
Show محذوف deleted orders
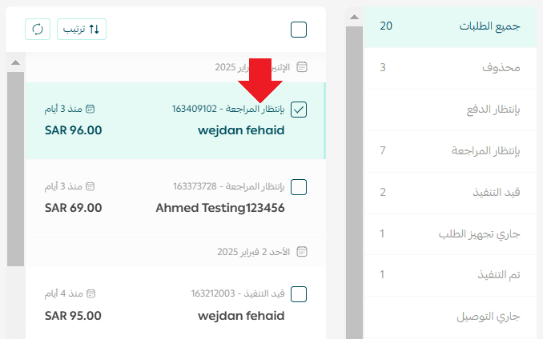[x=452, y=68]
